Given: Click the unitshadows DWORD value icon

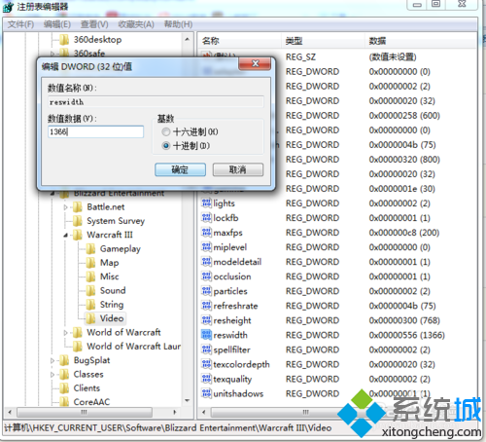Looking at the screenshot, I should coord(206,393).
